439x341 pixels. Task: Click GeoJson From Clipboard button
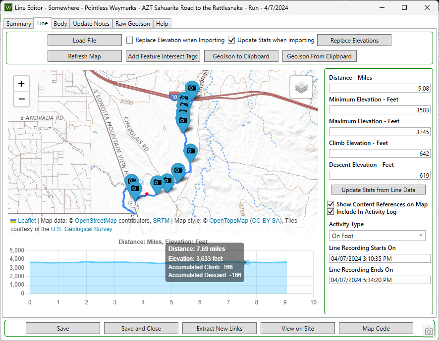point(319,56)
